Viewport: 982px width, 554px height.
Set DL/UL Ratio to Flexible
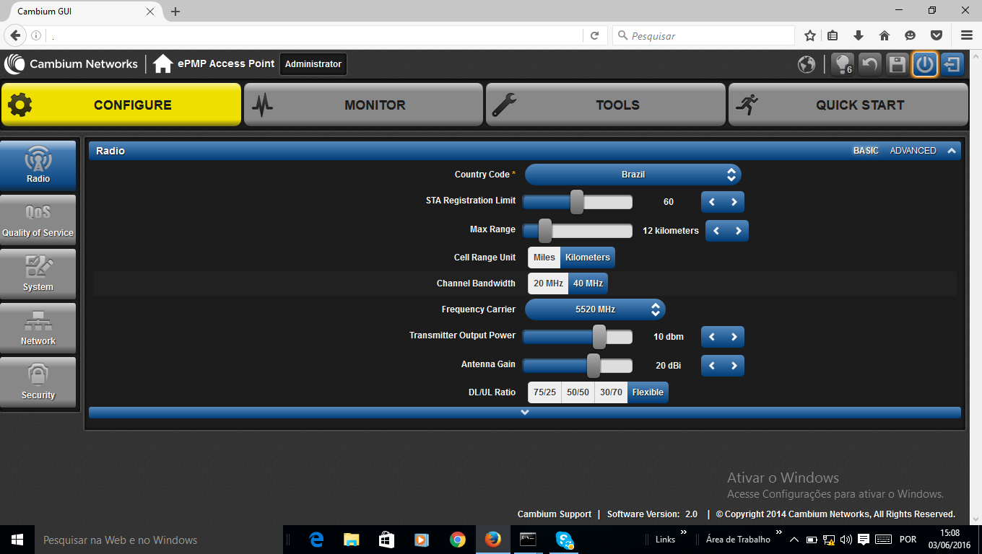[648, 392]
